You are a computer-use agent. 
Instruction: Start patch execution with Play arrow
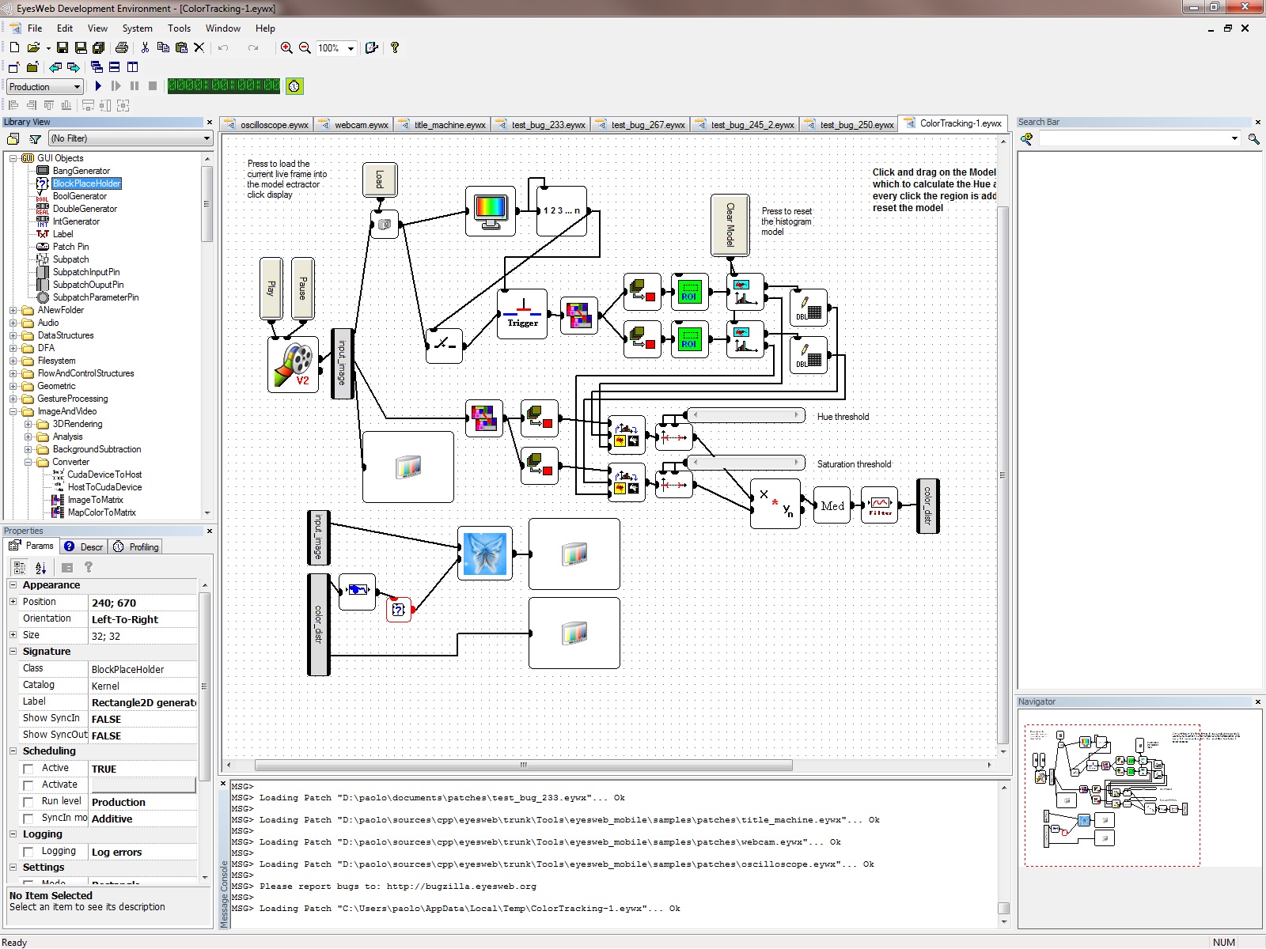(98, 86)
